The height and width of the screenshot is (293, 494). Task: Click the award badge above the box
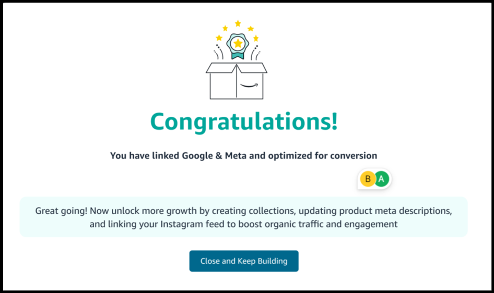coord(238,43)
